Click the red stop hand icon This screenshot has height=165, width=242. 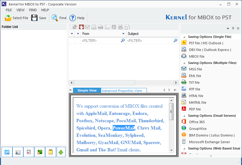pos(81,27)
